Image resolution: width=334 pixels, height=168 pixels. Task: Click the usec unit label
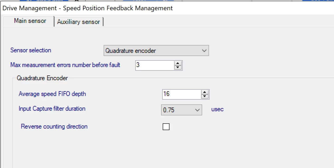217,109
